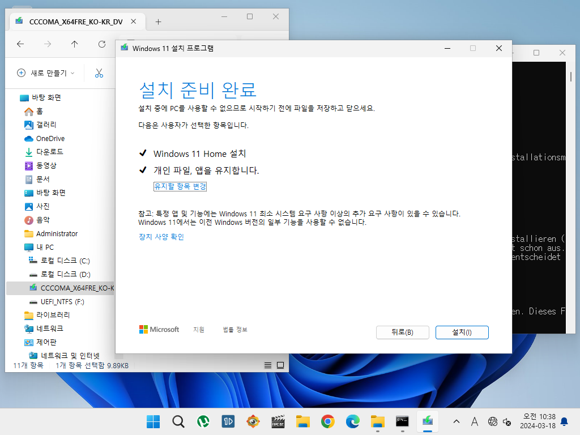Select 네트워크 in the navigation pane

click(x=44, y=329)
